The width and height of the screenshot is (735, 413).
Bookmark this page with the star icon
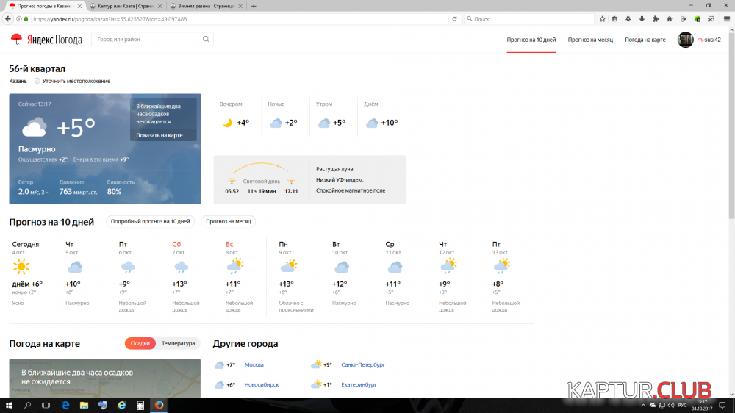coord(603,19)
